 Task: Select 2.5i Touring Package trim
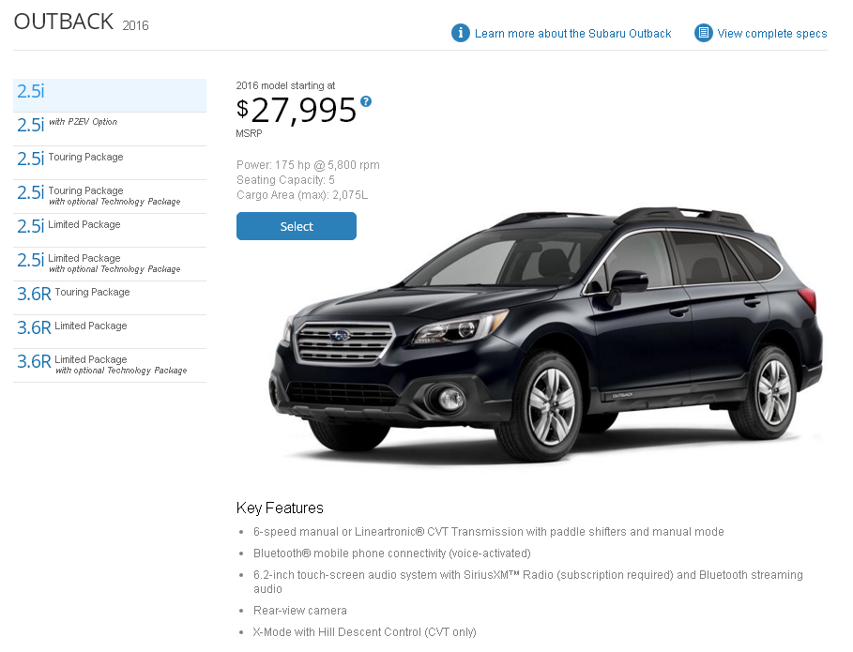coord(110,162)
